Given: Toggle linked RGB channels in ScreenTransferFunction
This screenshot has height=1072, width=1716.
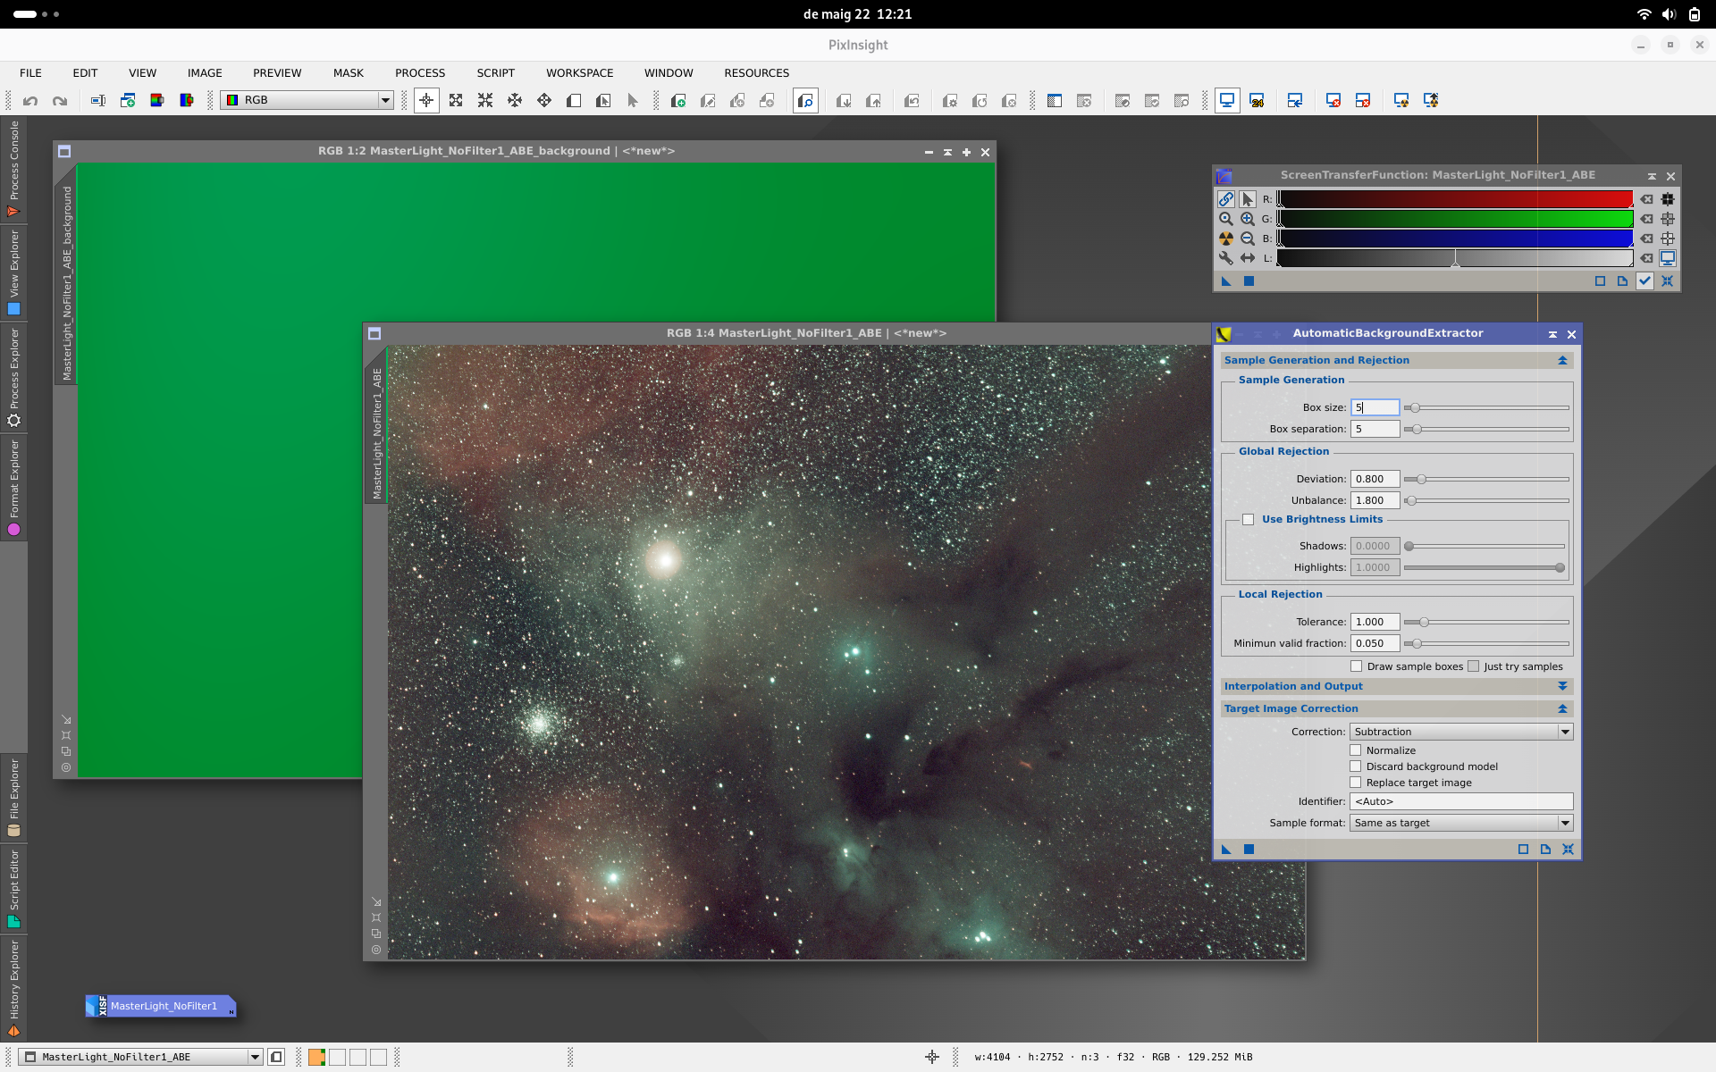Looking at the screenshot, I should [x=1226, y=199].
